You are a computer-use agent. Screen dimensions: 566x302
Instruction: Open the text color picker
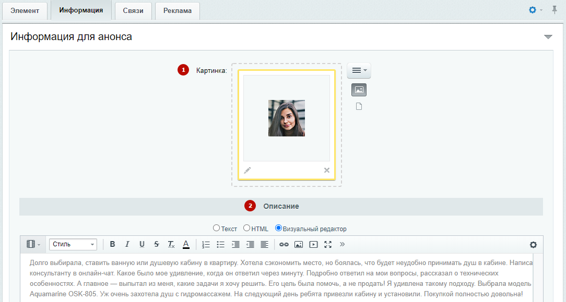pyautogui.click(x=186, y=244)
